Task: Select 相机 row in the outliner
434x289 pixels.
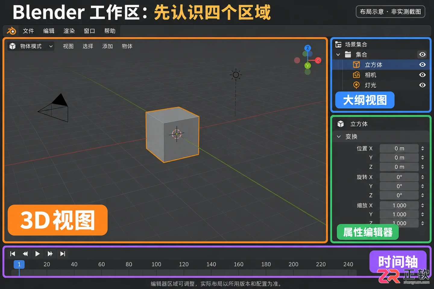Action: pyautogui.click(x=381, y=75)
